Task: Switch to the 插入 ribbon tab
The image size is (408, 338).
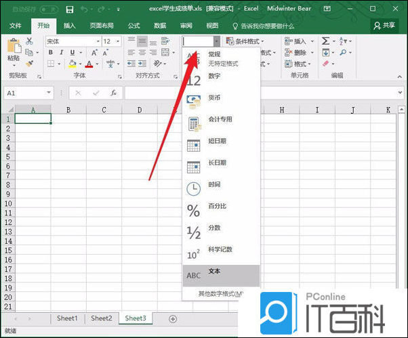Action: click(70, 26)
